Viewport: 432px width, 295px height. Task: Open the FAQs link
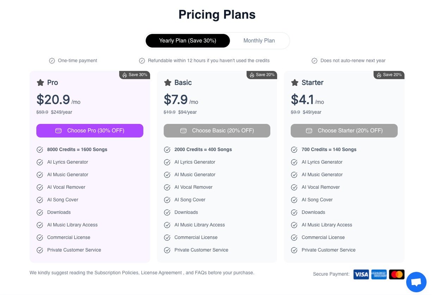[200, 273]
